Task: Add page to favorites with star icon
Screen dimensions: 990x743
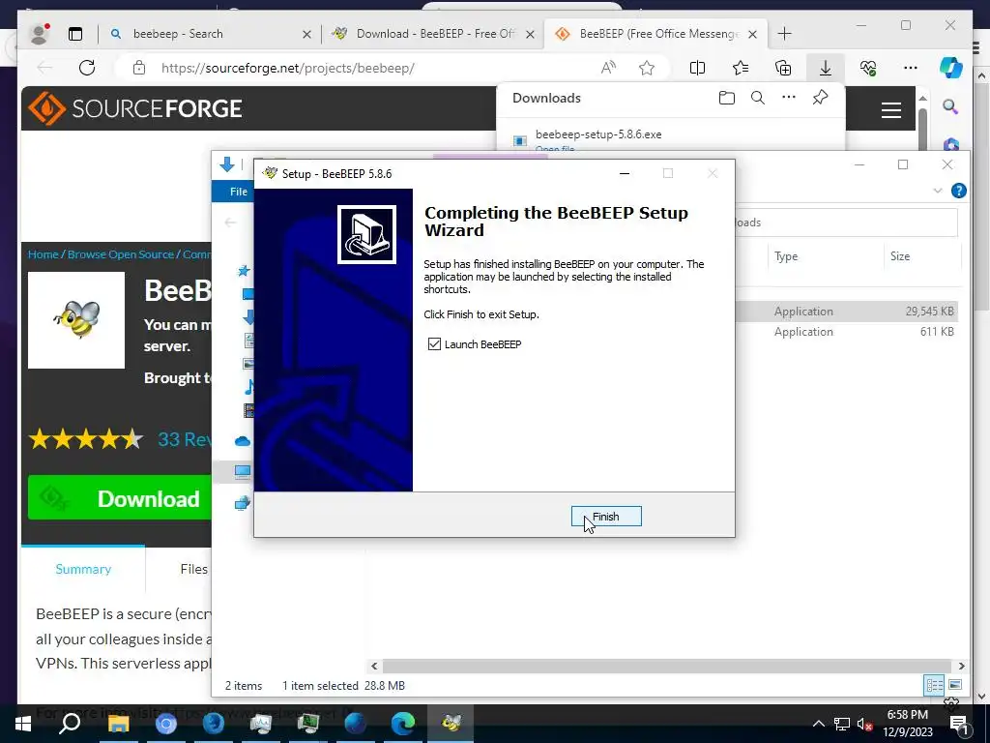Action: tap(647, 69)
